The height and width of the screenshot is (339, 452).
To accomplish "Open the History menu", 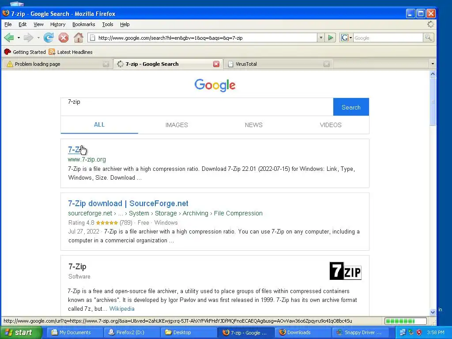I will (x=58, y=24).
